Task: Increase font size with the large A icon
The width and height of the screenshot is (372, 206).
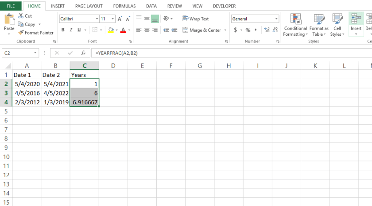Action: pyautogui.click(x=120, y=19)
